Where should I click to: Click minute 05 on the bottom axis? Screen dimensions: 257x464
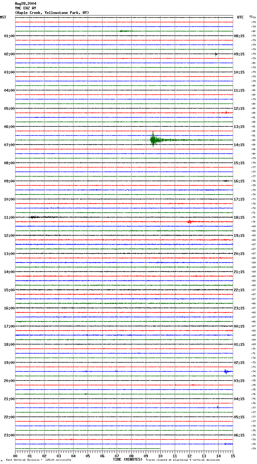tap(88, 456)
